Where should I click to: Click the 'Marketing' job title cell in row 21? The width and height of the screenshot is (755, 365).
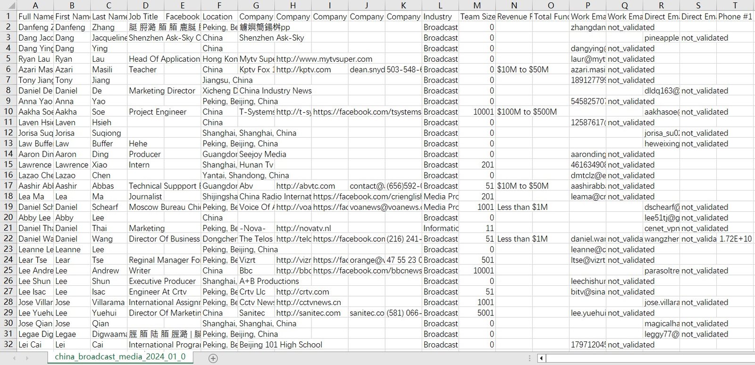tap(147, 228)
